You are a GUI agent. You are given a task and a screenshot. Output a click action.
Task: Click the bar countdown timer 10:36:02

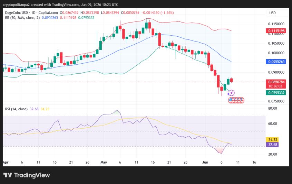(x=275, y=86)
